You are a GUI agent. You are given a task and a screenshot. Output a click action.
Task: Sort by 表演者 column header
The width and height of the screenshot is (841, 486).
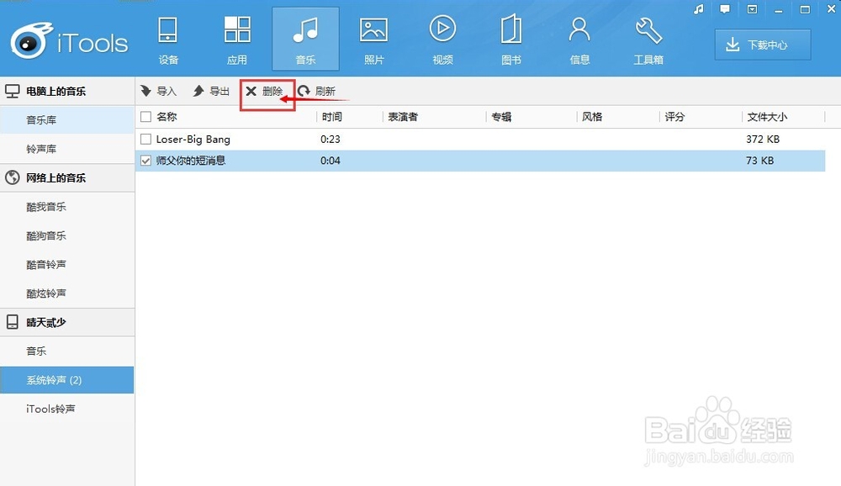pyautogui.click(x=403, y=116)
